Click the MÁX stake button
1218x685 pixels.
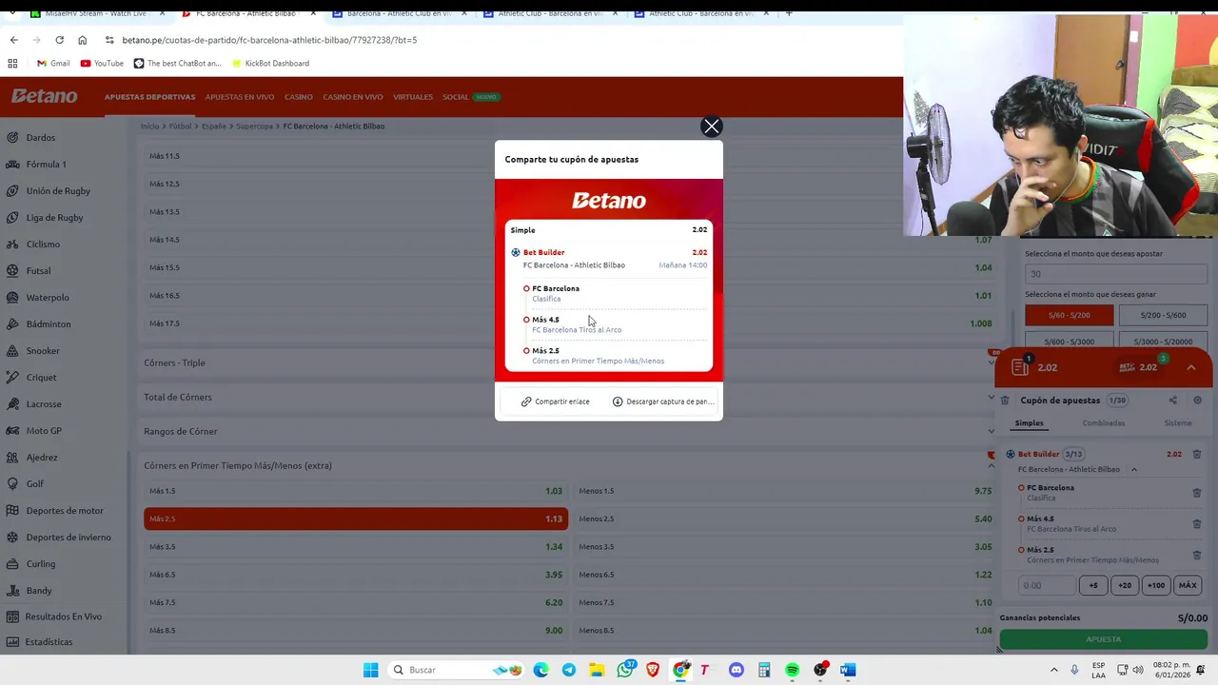(1187, 585)
